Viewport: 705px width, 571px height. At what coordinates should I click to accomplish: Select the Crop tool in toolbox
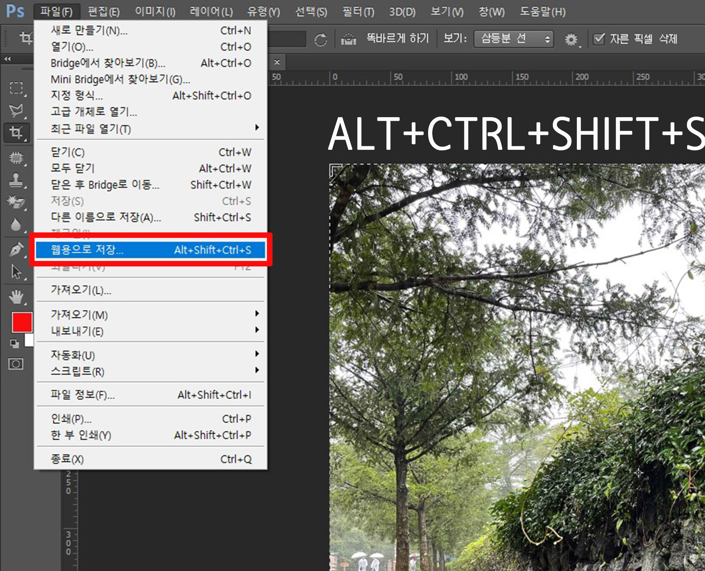tap(16, 133)
